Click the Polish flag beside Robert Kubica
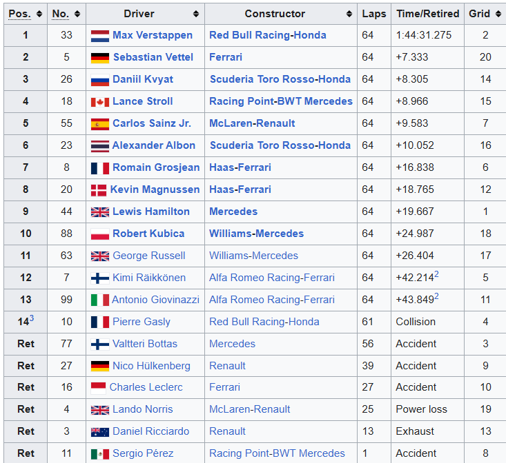Viewport: 506px width, 463px height. (x=100, y=234)
